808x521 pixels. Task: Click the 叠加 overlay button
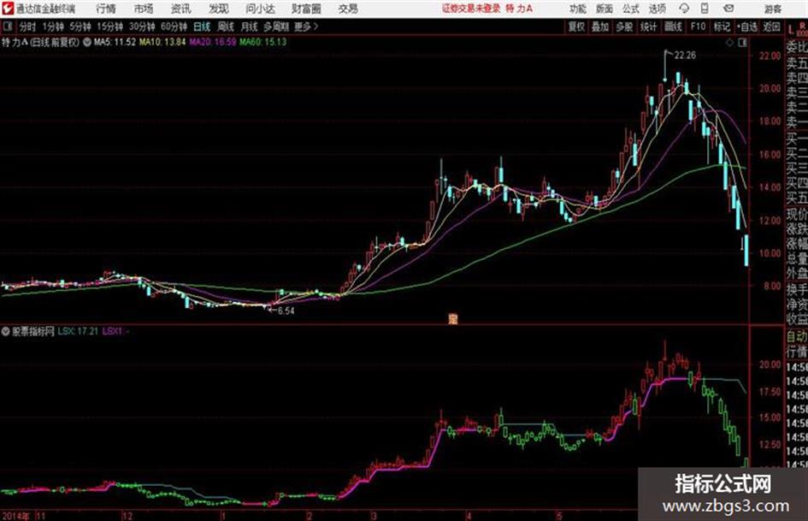click(600, 27)
